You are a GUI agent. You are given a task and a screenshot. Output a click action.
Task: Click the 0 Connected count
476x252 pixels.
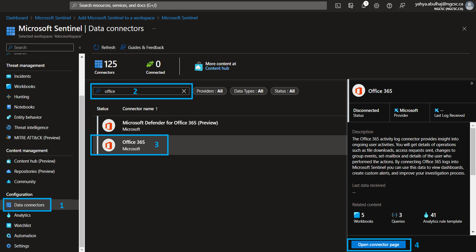click(155, 67)
